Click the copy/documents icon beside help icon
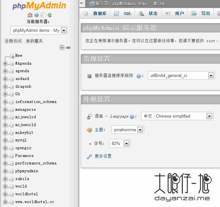 point(43,15)
